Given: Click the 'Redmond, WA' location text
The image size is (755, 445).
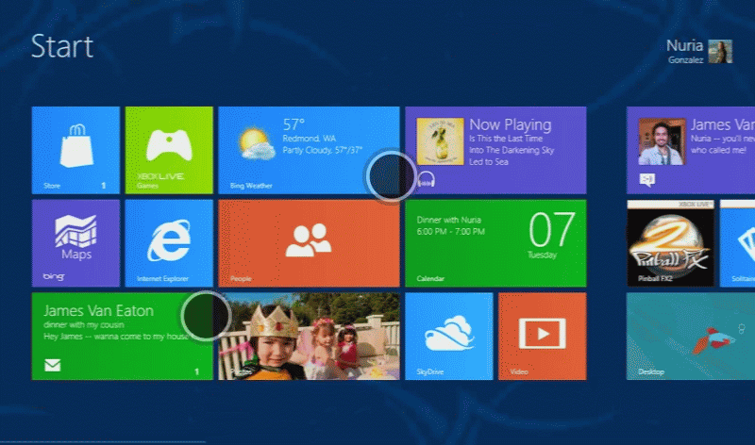Looking at the screenshot, I should [x=310, y=139].
